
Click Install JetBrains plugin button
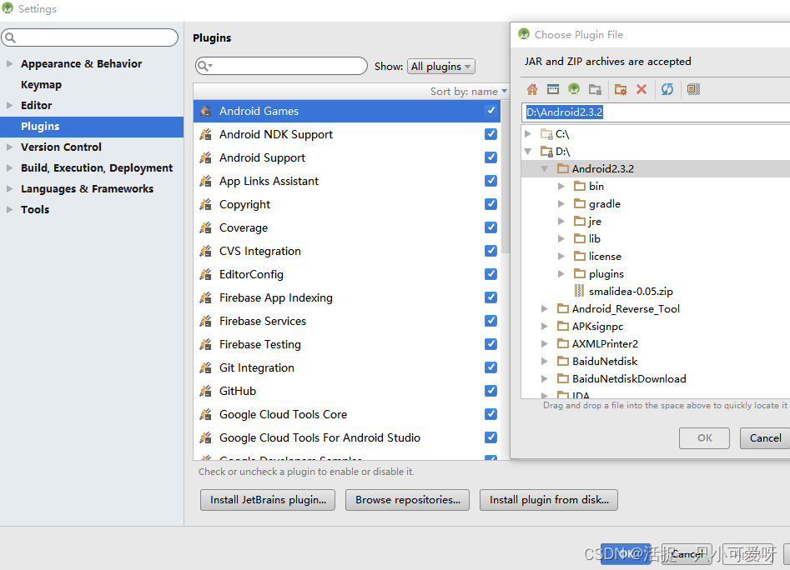click(x=268, y=500)
